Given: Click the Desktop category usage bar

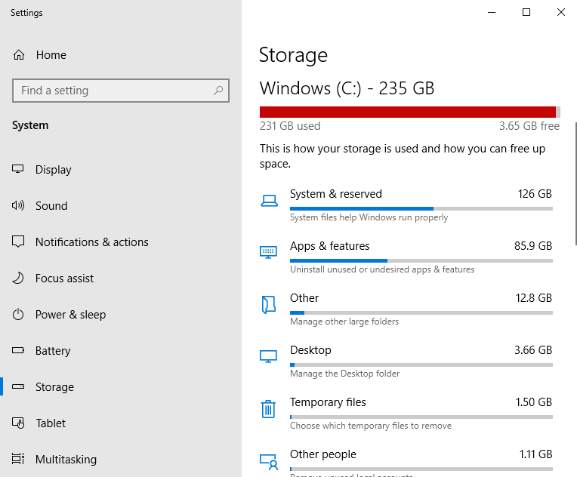Looking at the screenshot, I should (421, 365).
